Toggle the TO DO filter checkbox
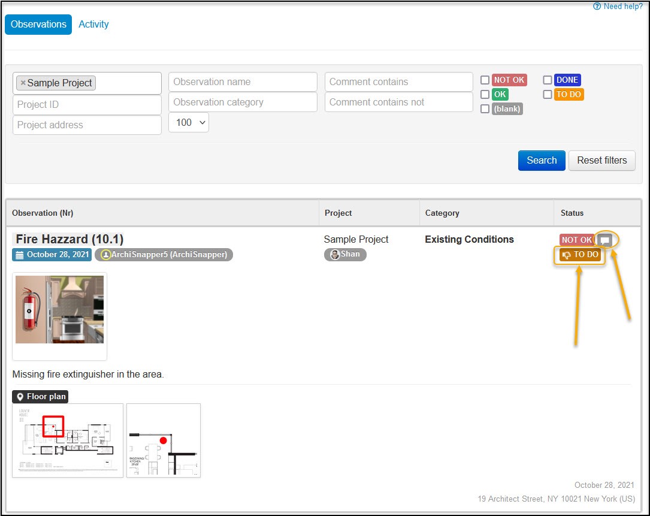650x516 pixels. [547, 94]
